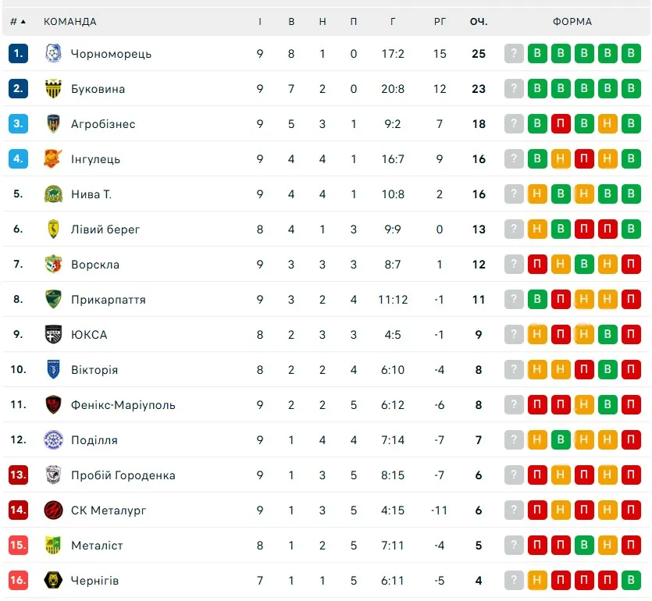The image size is (652, 601).
Task: Open the Ворскла team link
Action: pyautogui.click(x=95, y=265)
